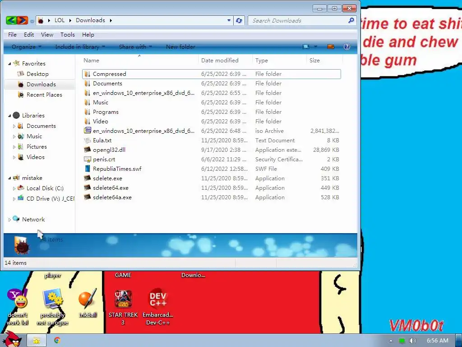The width and height of the screenshot is (462, 347).
Task: Collapse the Libraries tree section
Action: coord(9,116)
